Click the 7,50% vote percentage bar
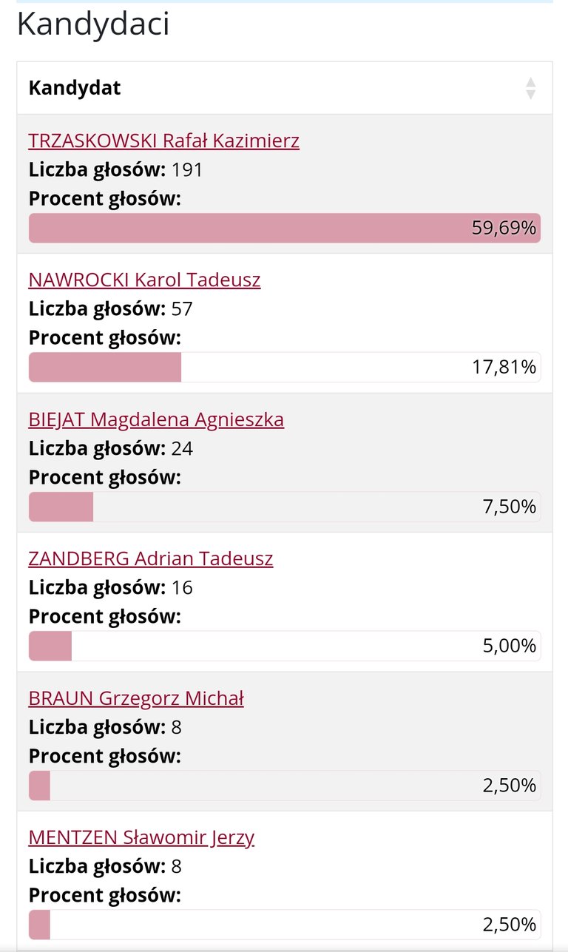This screenshot has width=568, height=952. click(285, 507)
